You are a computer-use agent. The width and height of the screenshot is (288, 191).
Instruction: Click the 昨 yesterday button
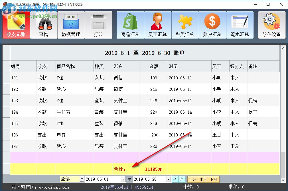click(x=182, y=179)
